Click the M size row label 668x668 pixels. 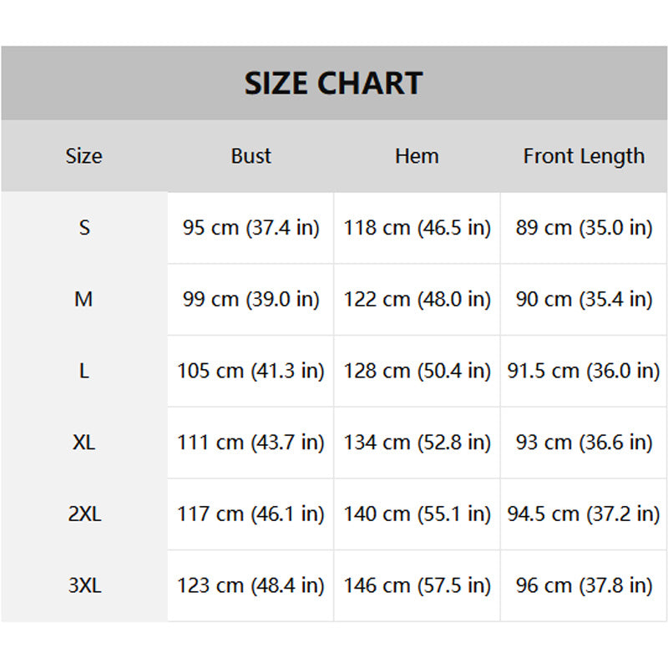tap(83, 299)
